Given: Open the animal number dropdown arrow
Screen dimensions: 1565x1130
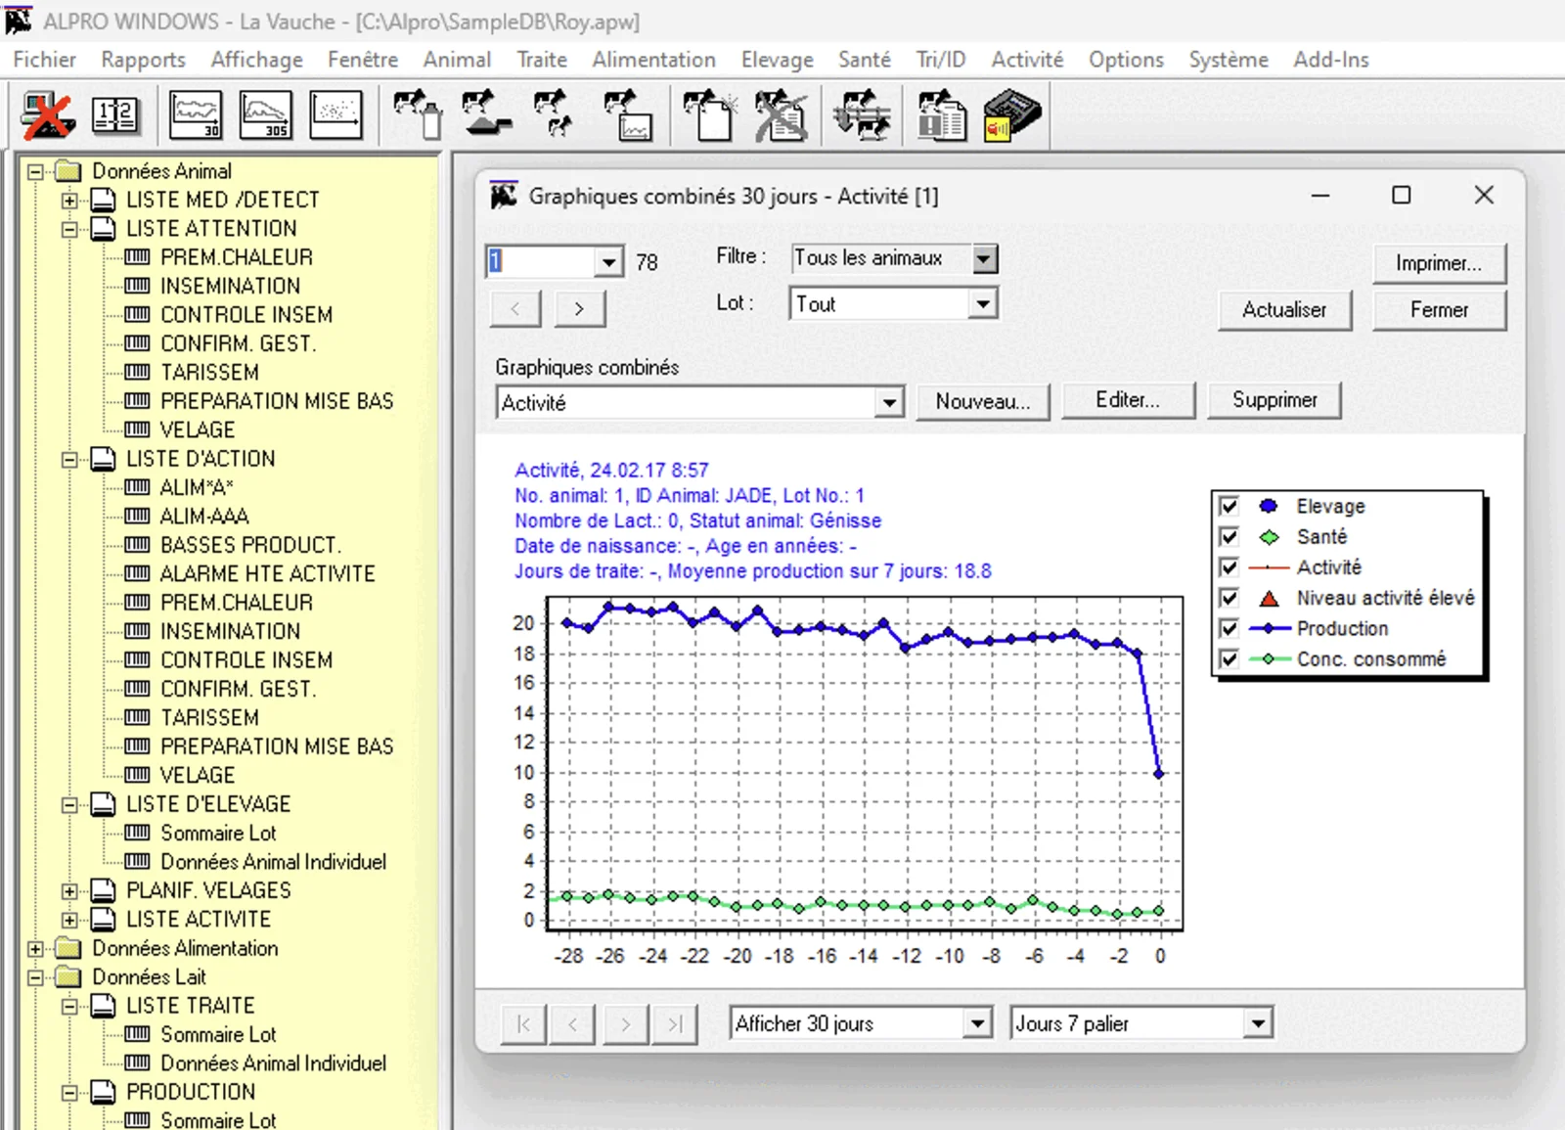Looking at the screenshot, I should pyautogui.click(x=608, y=261).
